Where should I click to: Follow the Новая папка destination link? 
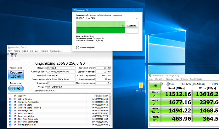(117, 15)
